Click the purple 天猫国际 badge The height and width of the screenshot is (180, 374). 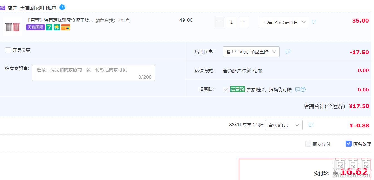tap(35, 27)
